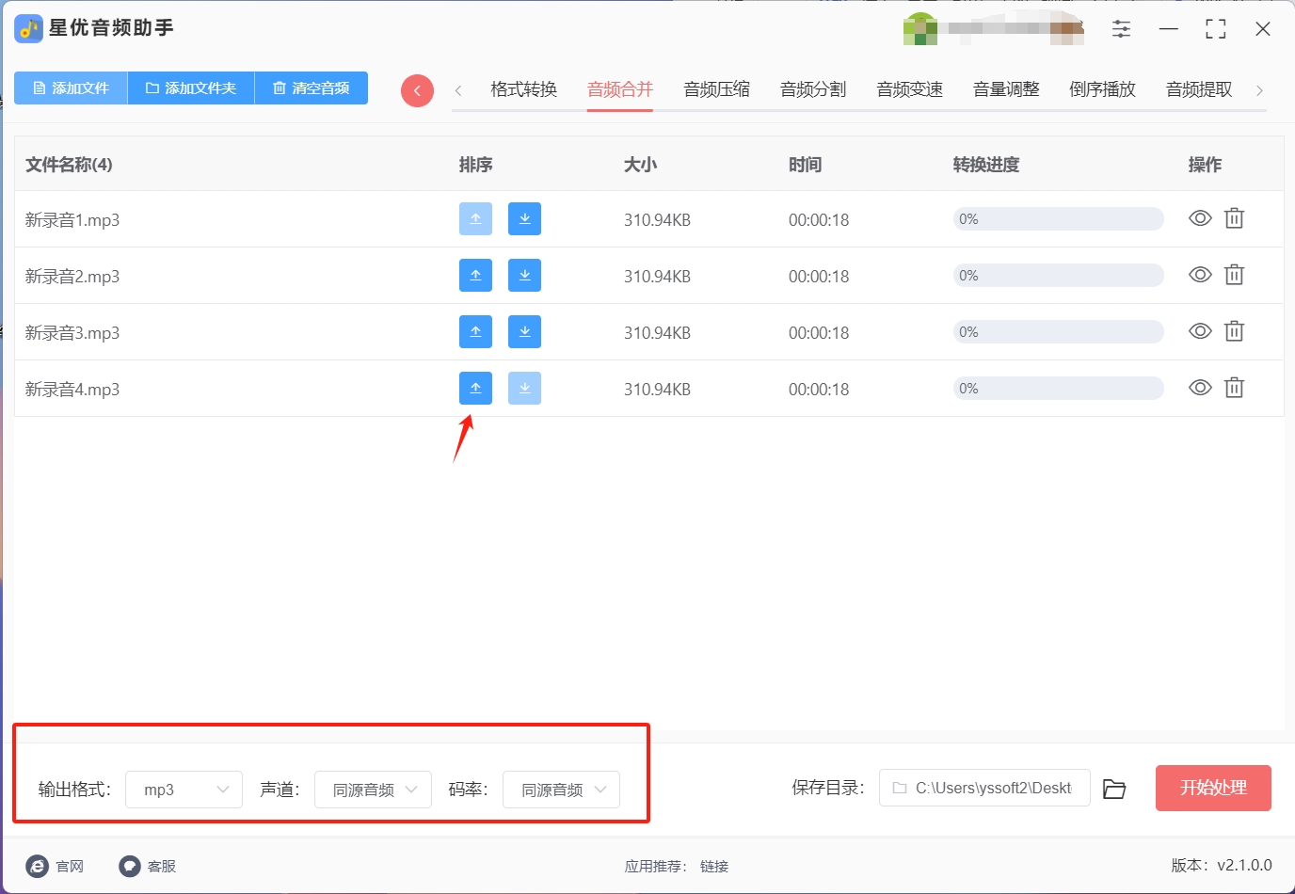The image size is (1295, 894).
Task: Browse save folder icon
Action: click(1114, 789)
